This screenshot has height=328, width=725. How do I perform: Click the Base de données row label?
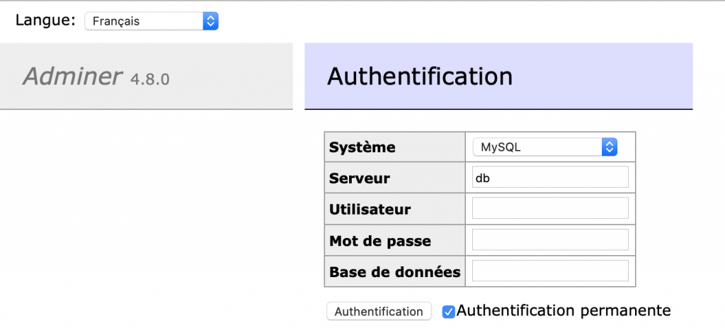394,272
